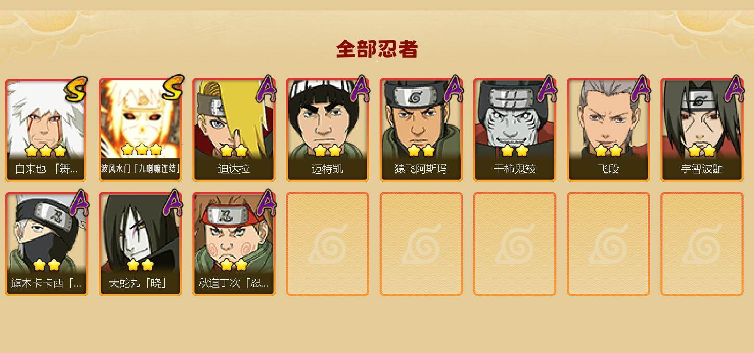This screenshot has height=353, width=754.
Task: Click the A-rank badge on 大蛇丸
Action: [x=173, y=202]
